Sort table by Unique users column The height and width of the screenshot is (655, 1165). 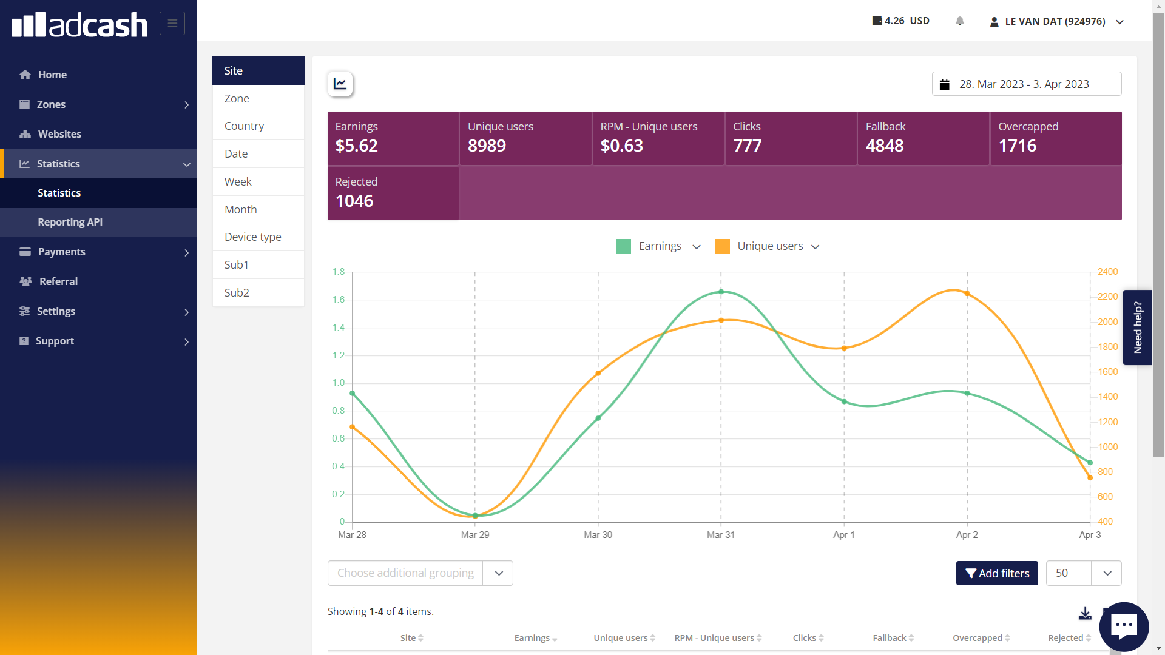coord(624,638)
